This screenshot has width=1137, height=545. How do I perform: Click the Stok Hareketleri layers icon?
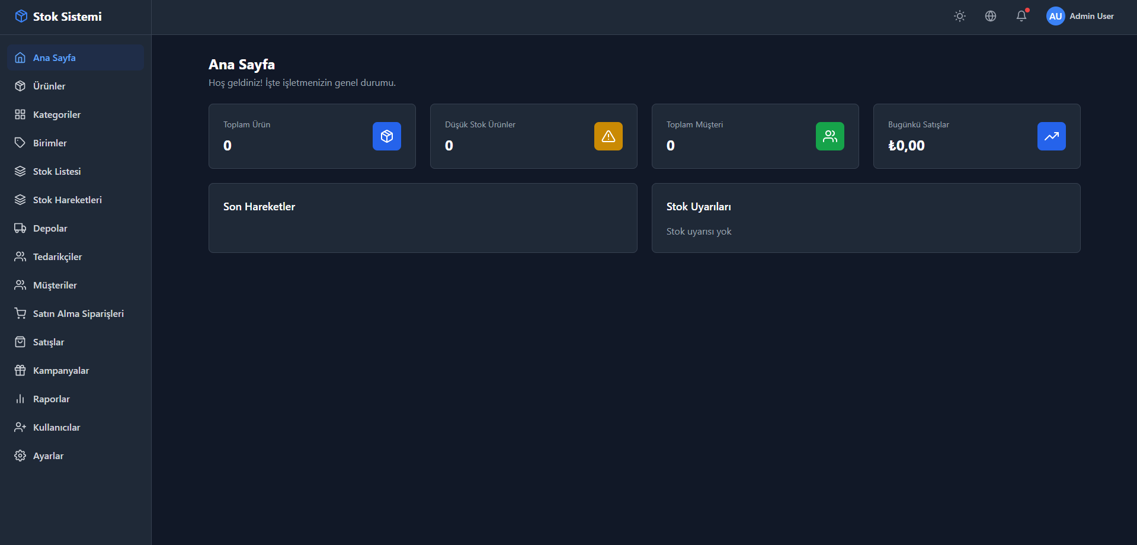point(20,200)
